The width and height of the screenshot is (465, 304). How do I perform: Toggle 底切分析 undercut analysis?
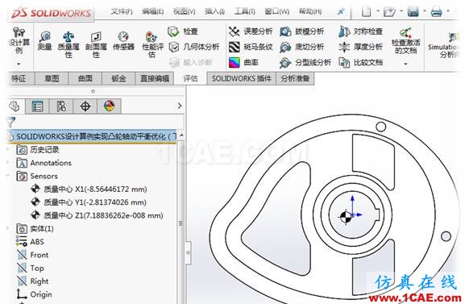click(x=302, y=47)
